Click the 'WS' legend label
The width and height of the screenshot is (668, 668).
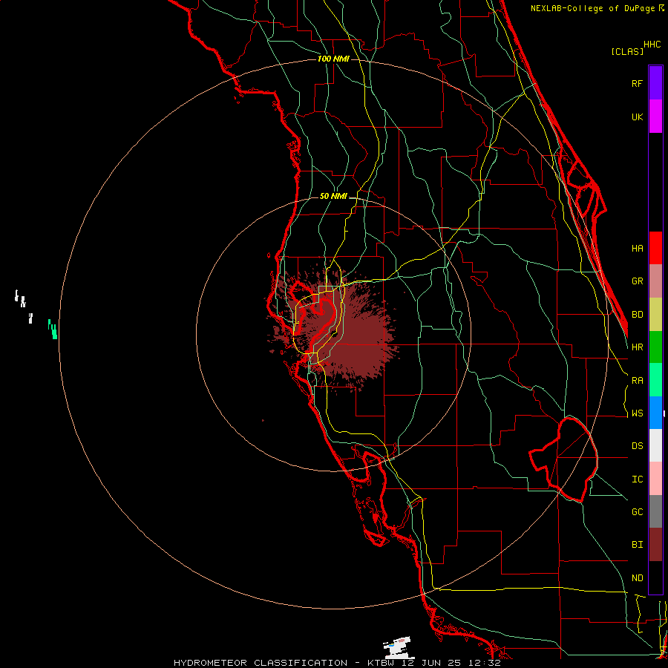[x=637, y=413]
